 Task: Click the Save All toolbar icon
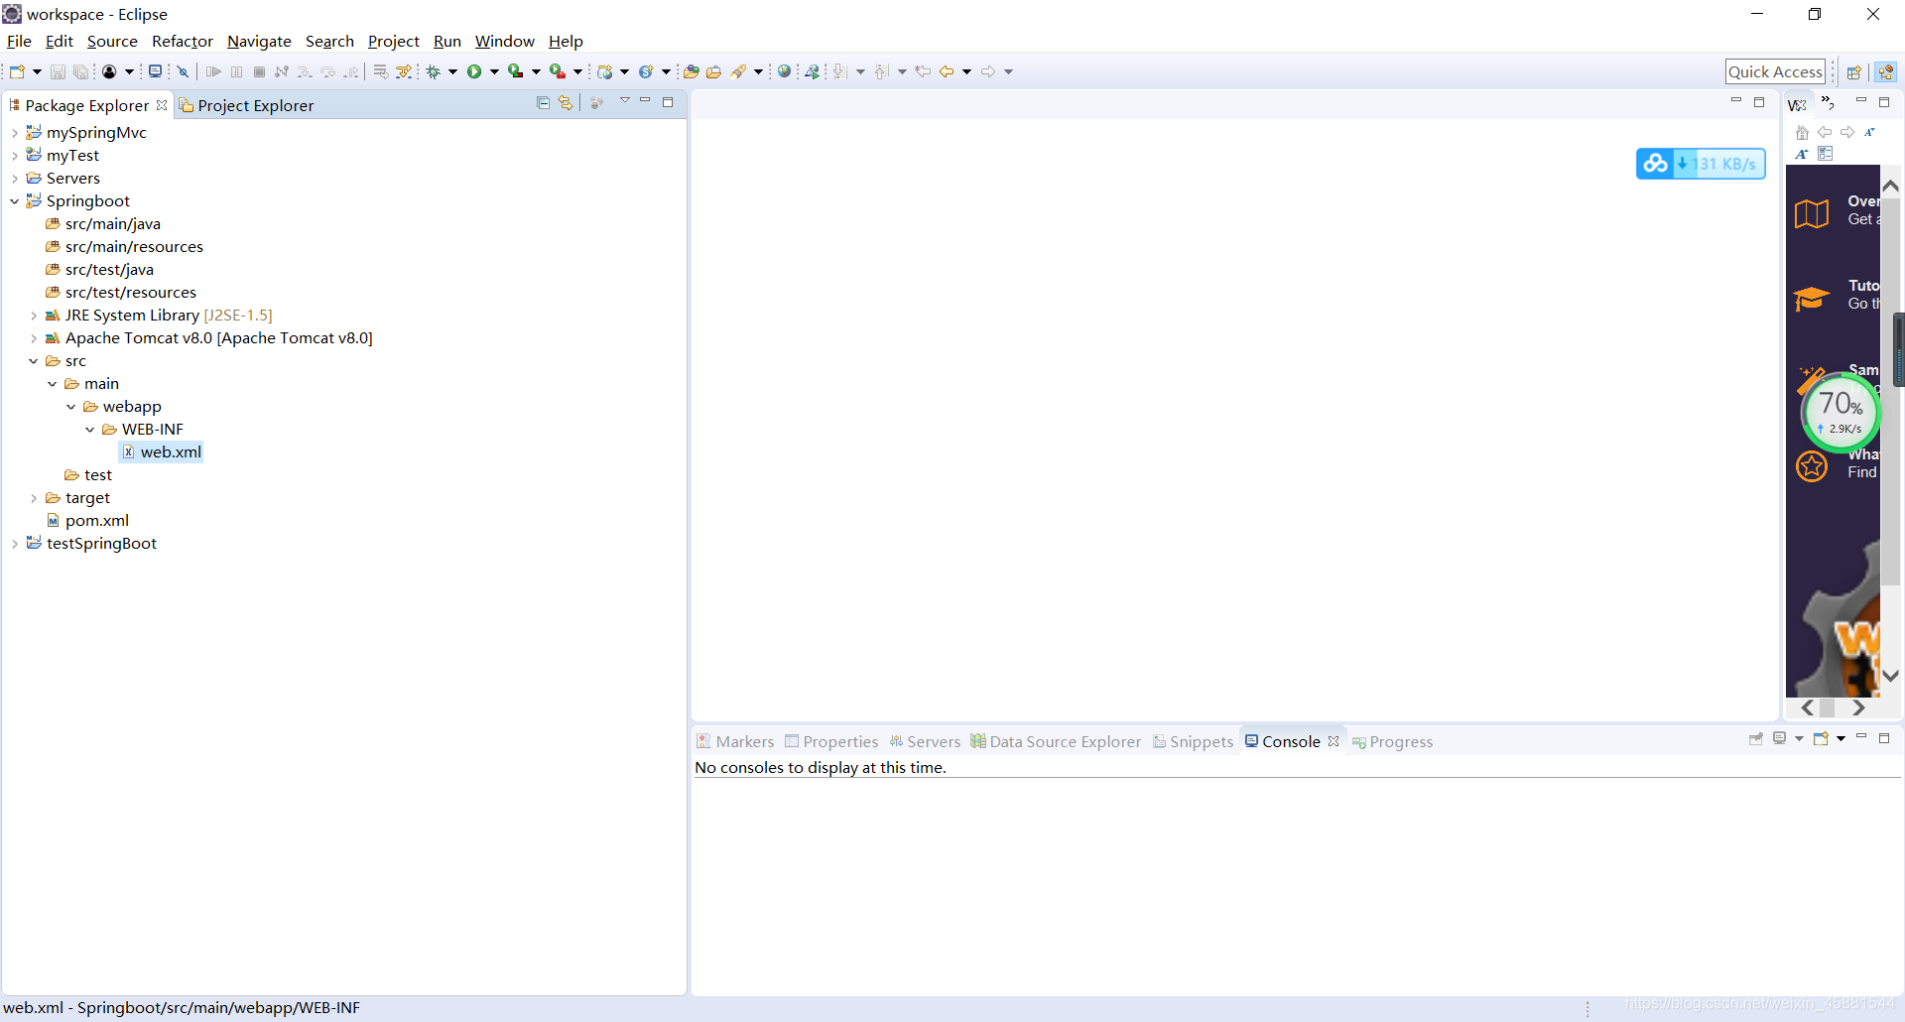click(81, 71)
